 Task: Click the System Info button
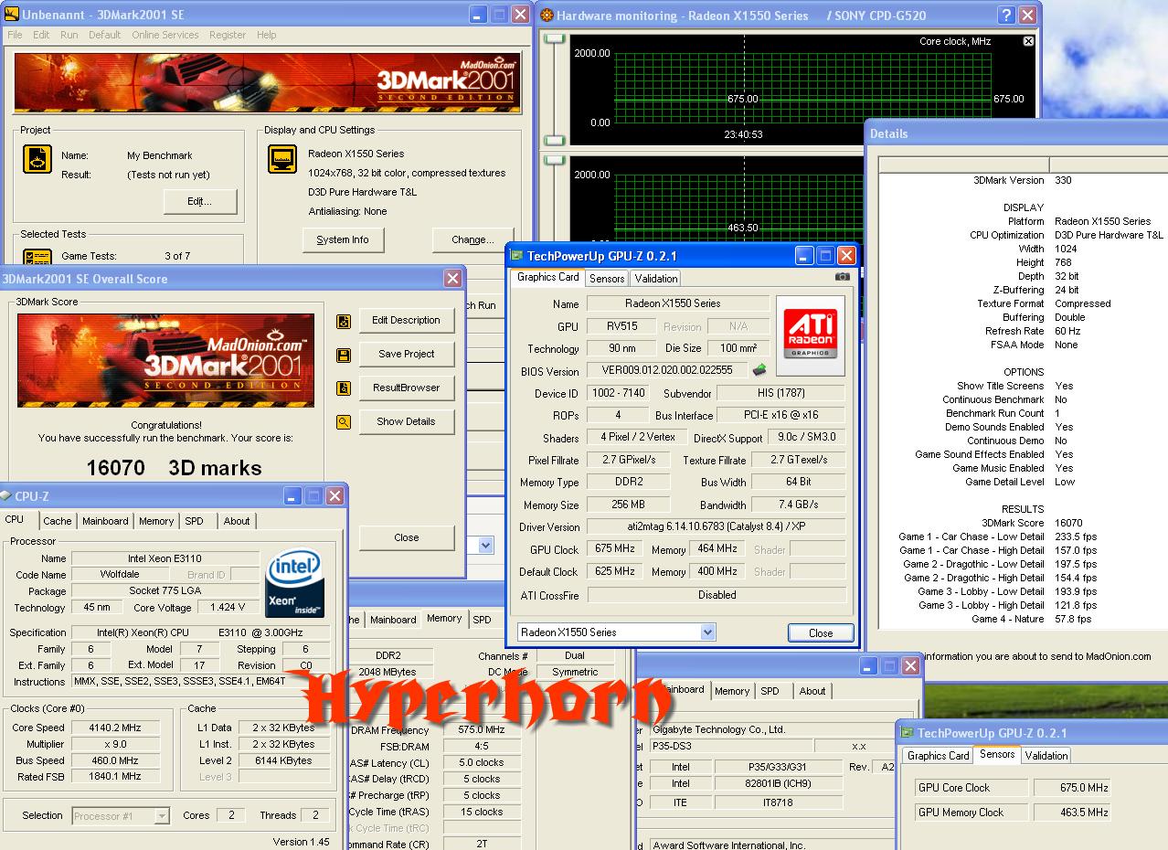click(343, 239)
